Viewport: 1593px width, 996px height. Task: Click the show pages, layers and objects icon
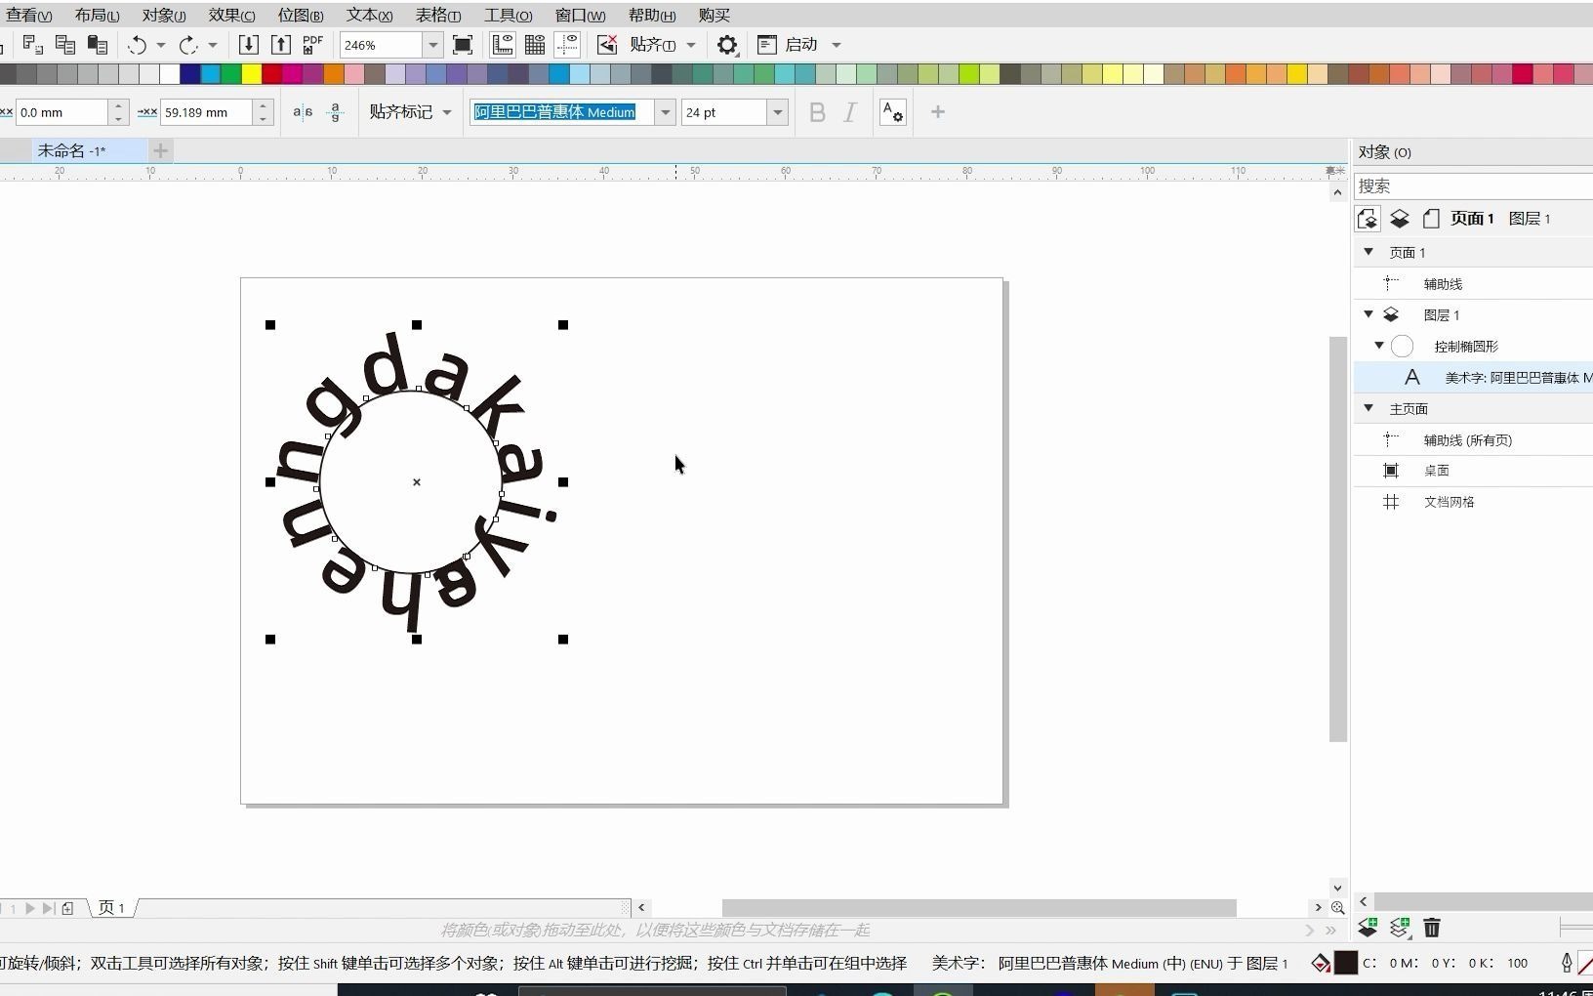(x=1368, y=219)
